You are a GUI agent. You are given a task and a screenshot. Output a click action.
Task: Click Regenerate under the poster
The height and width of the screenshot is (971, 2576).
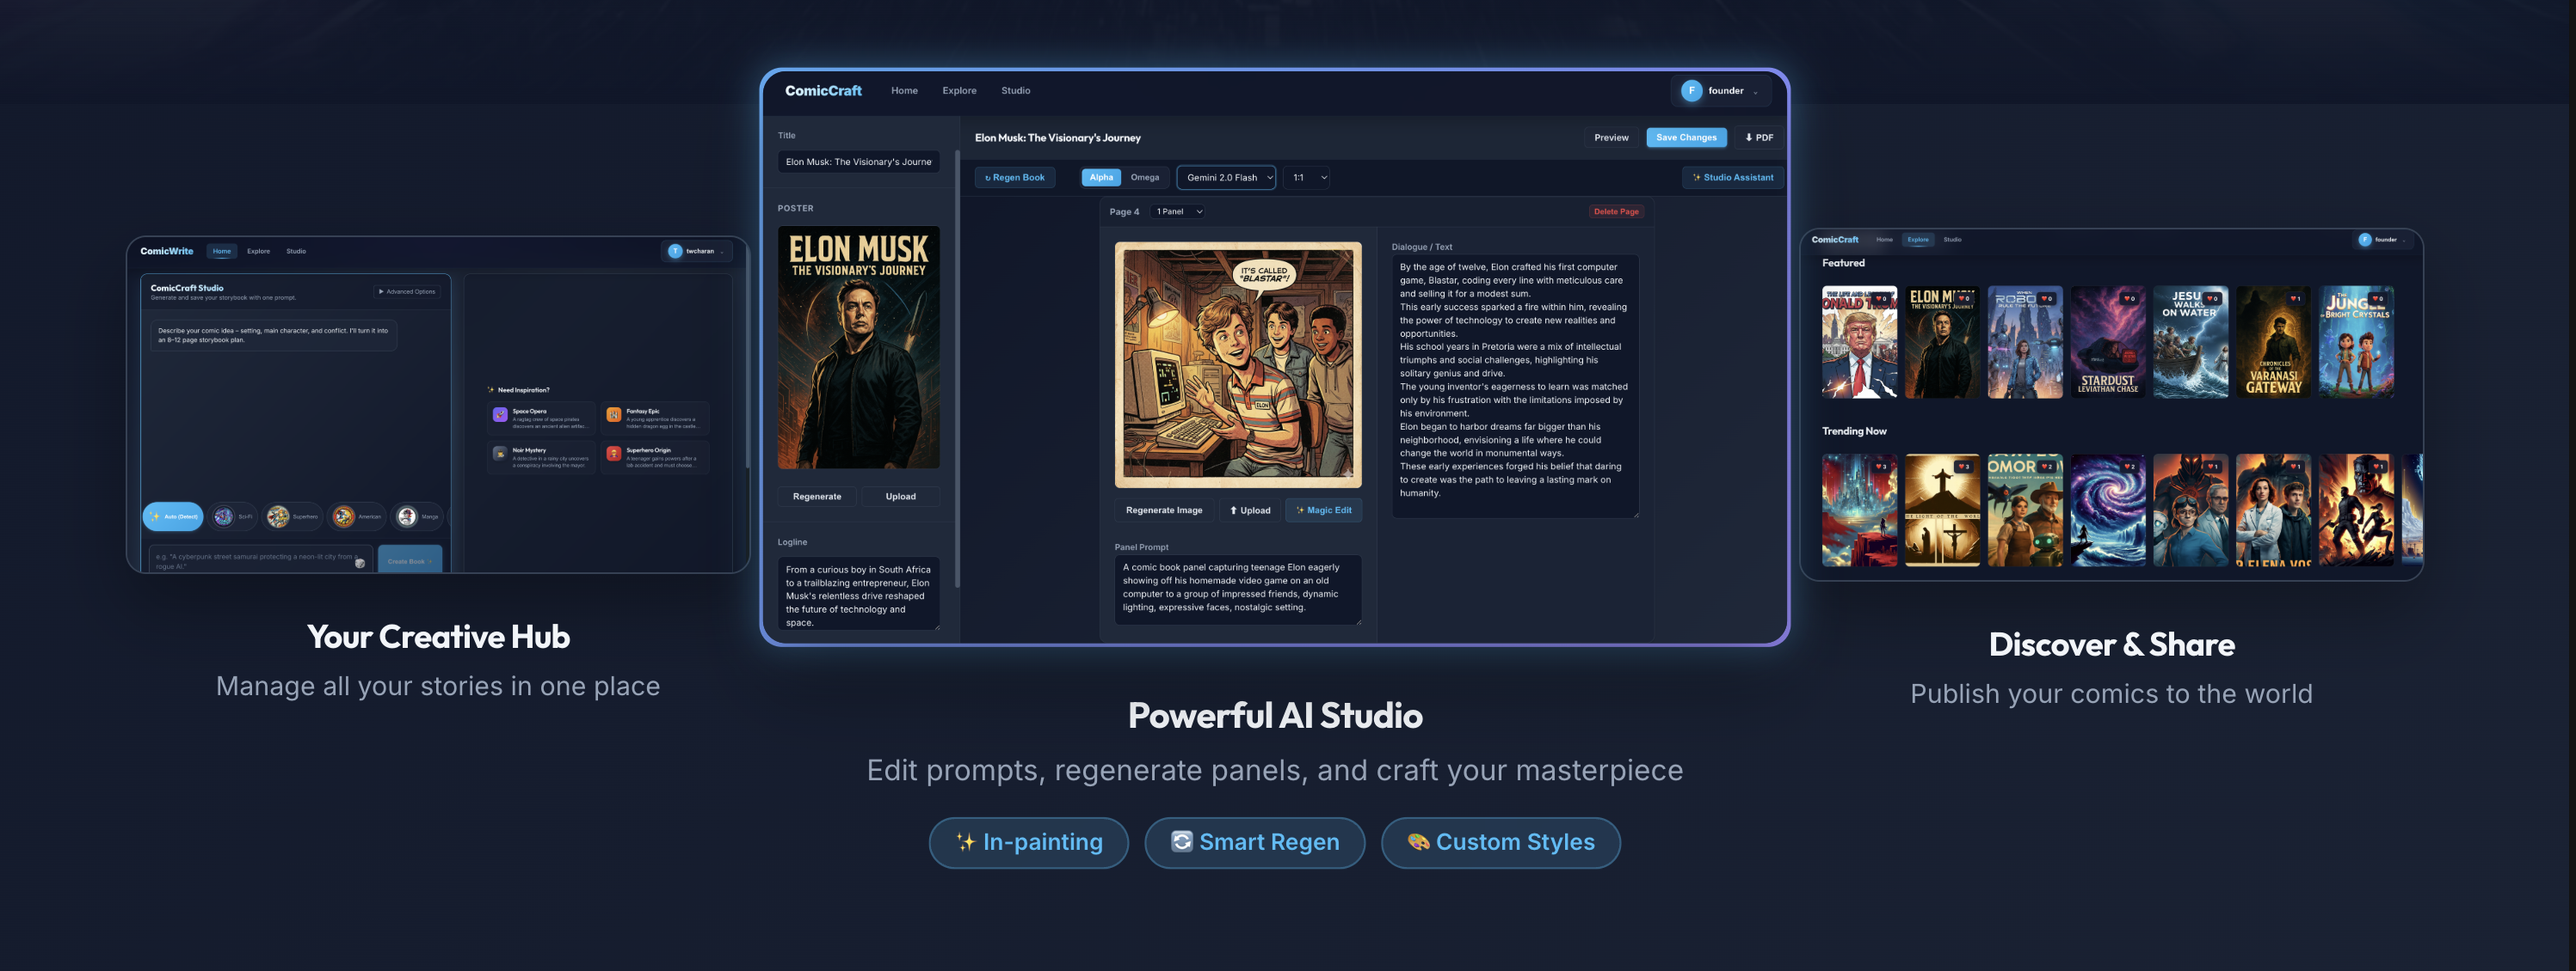(x=817, y=497)
